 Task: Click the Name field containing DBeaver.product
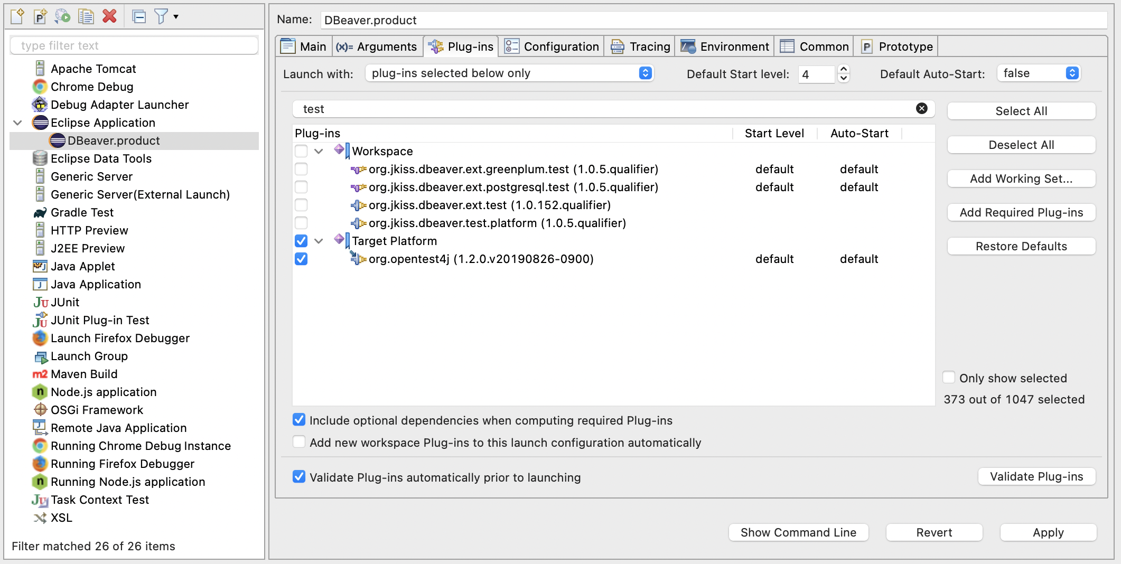tap(714, 20)
